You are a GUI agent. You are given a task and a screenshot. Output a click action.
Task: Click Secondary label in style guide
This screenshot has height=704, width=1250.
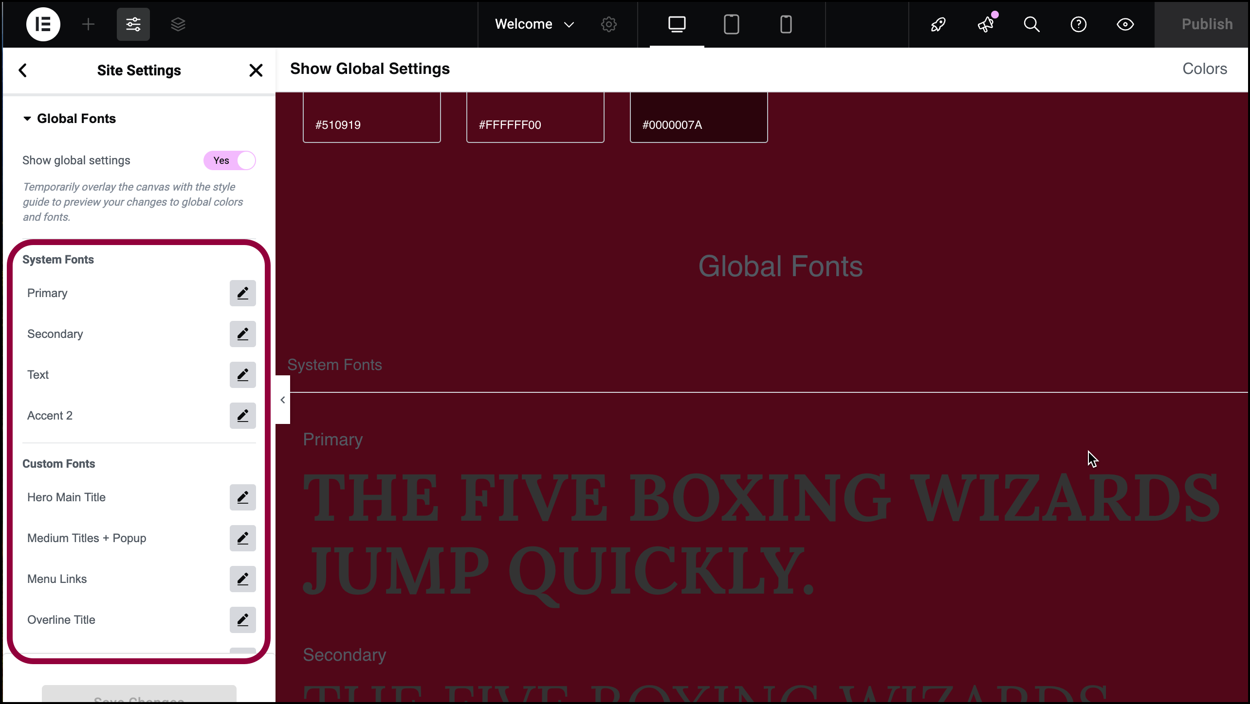(x=345, y=655)
